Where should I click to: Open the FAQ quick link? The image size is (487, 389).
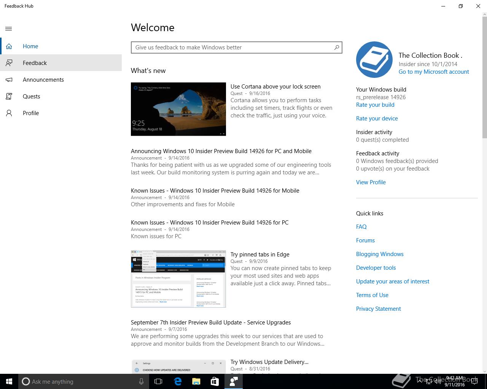point(361,227)
